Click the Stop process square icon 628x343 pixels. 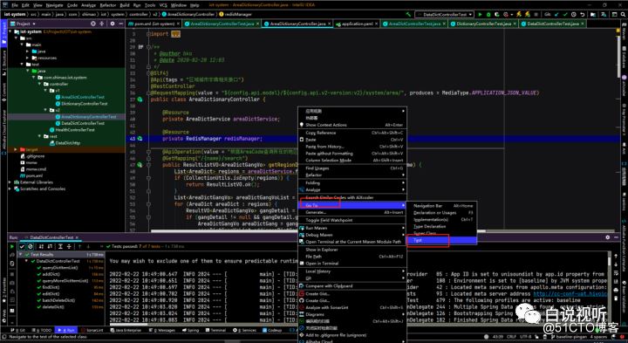536,15
